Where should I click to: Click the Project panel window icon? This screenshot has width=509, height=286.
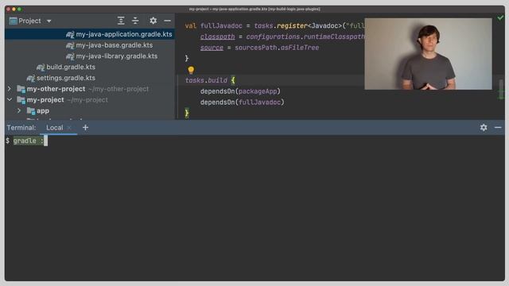13,21
